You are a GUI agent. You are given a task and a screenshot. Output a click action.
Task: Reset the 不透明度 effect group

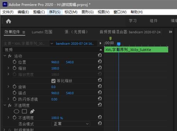(100, 105)
